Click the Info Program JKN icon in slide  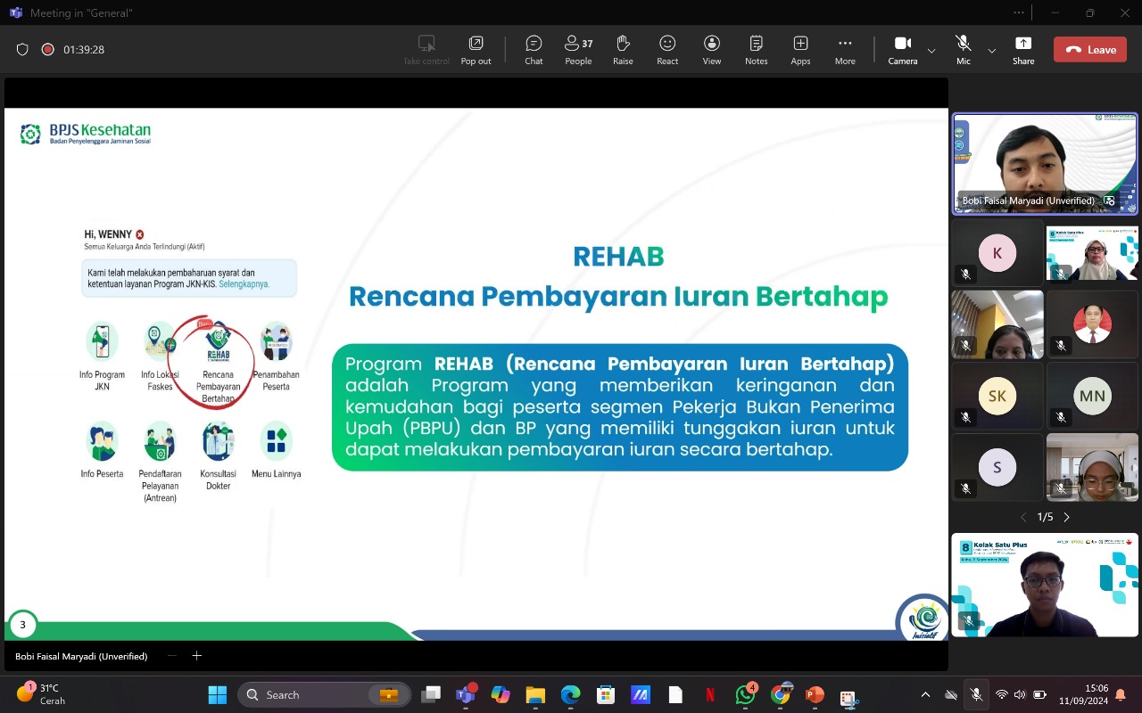[x=102, y=341]
